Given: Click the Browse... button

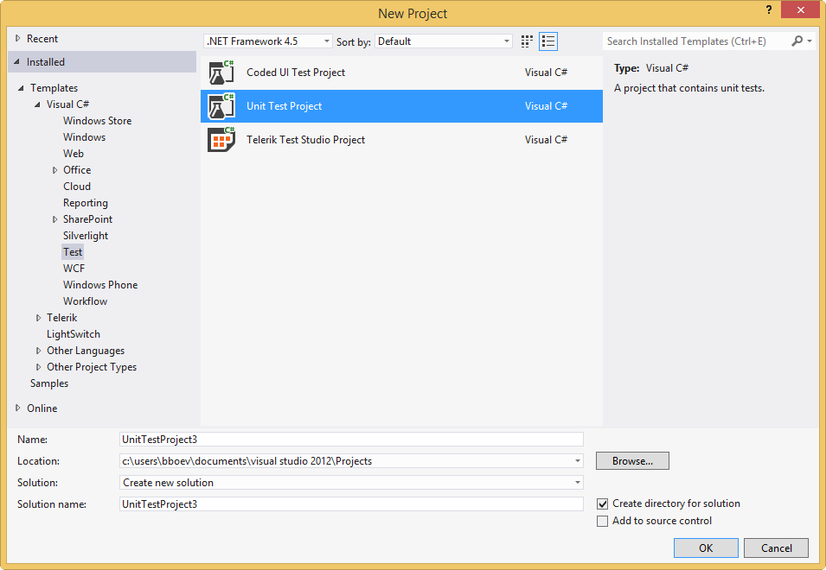Looking at the screenshot, I should 632,461.
